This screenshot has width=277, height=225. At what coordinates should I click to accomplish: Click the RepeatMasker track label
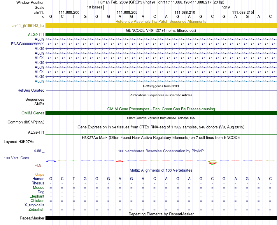(x=32, y=218)
